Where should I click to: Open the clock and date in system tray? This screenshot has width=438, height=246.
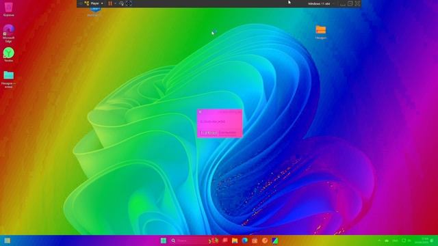422,241
